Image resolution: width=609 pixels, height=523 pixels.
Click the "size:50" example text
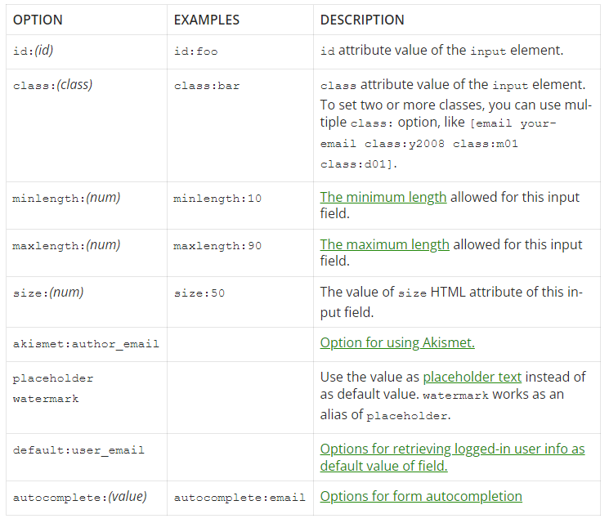199,293
